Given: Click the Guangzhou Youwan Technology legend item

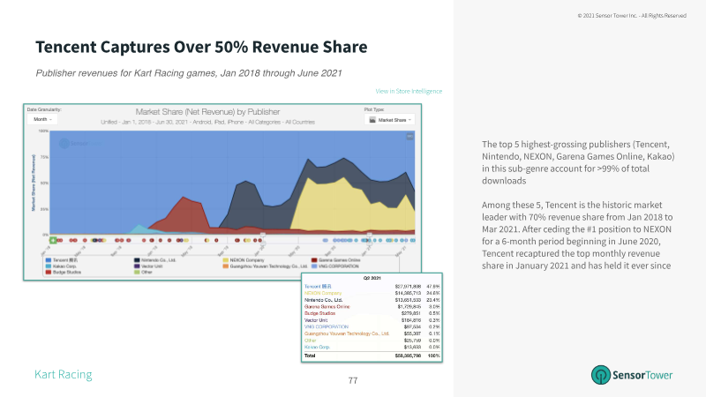Looking at the screenshot, I should click(x=265, y=266).
